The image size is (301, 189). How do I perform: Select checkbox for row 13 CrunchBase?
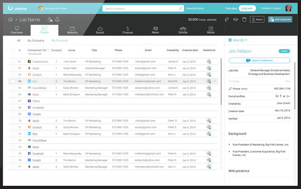click(x=13, y=140)
